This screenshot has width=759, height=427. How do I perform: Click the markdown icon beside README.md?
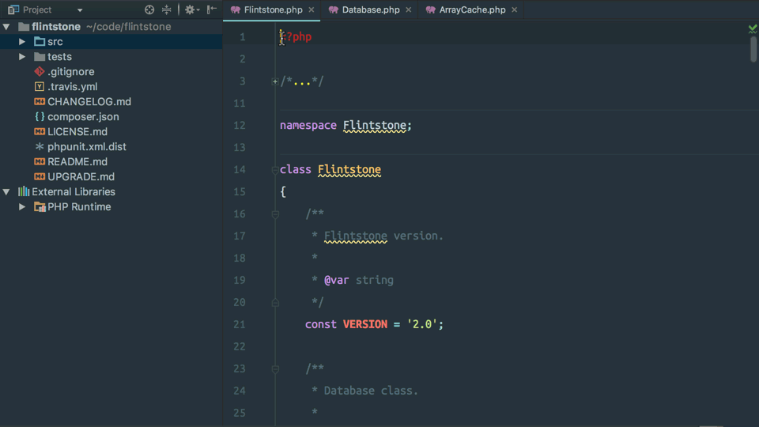(40, 161)
